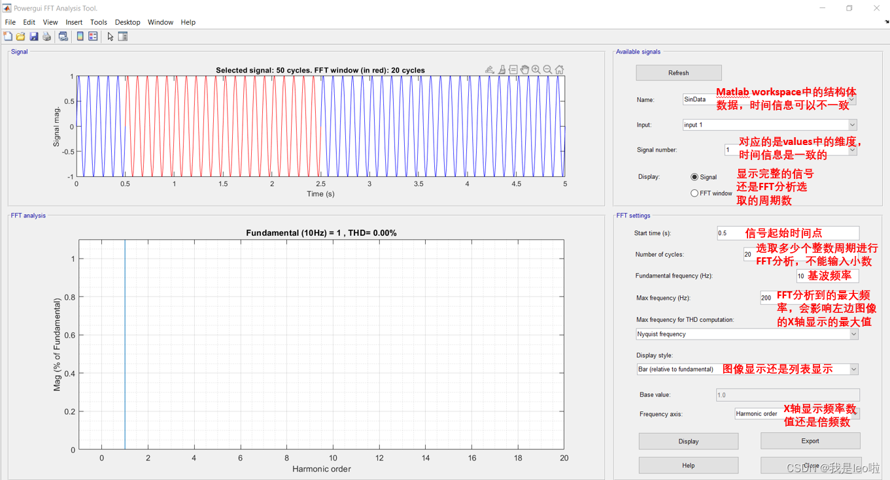Viewport: 890px width, 480px height.
Task: Open the Insert menu
Action: (74, 22)
